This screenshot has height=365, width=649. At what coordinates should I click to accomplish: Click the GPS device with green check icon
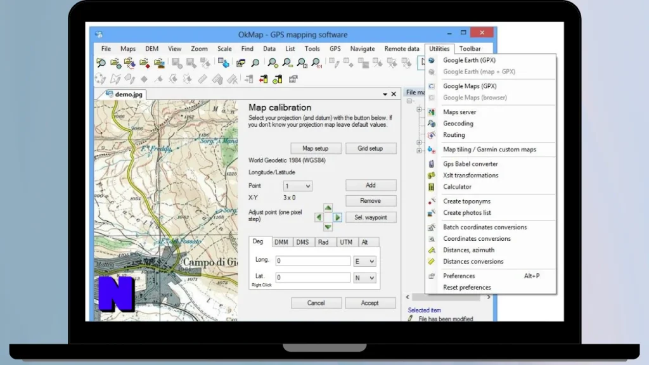coord(278,79)
